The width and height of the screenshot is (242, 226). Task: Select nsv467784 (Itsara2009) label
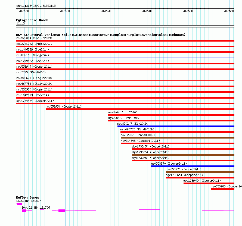point(34,84)
